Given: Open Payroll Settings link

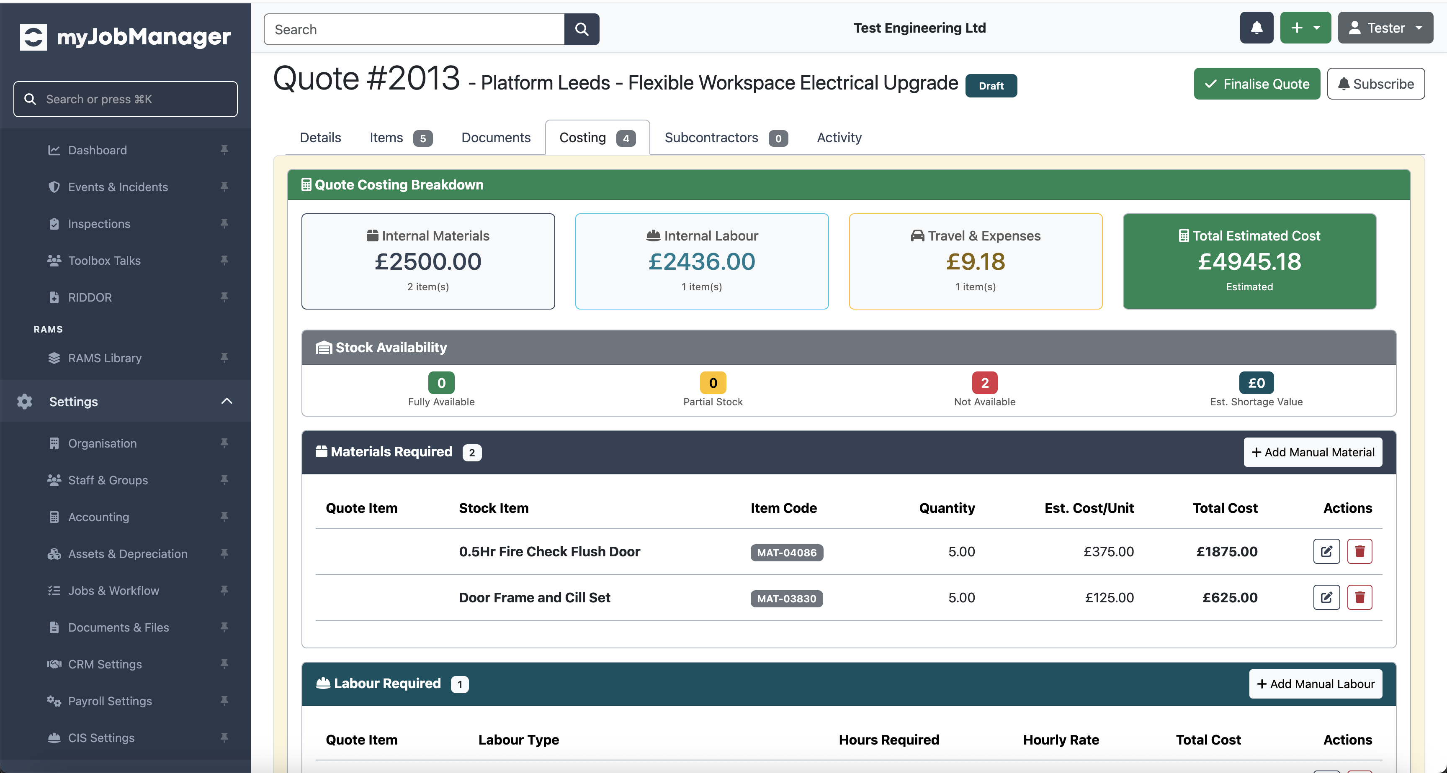Looking at the screenshot, I should coord(110,701).
